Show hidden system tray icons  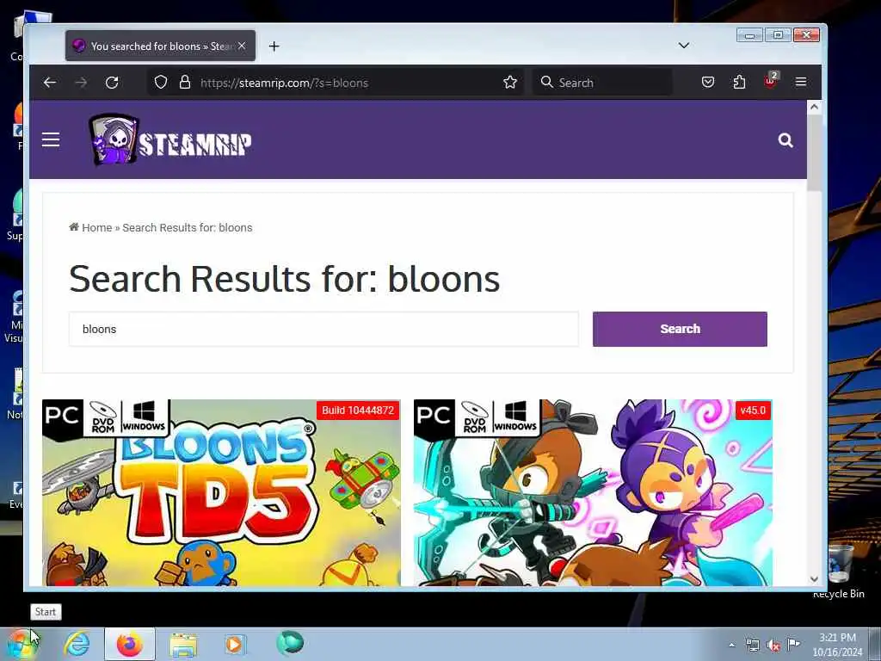731,645
